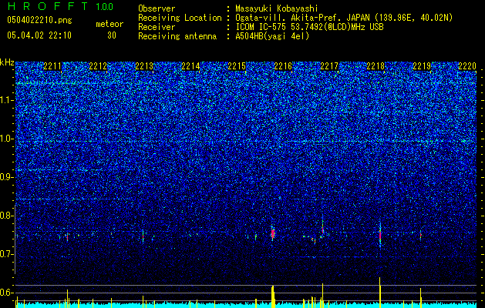Select the observer name Masayuki Kobayashi
The width and height of the screenshot is (485, 308).
[x=276, y=8]
